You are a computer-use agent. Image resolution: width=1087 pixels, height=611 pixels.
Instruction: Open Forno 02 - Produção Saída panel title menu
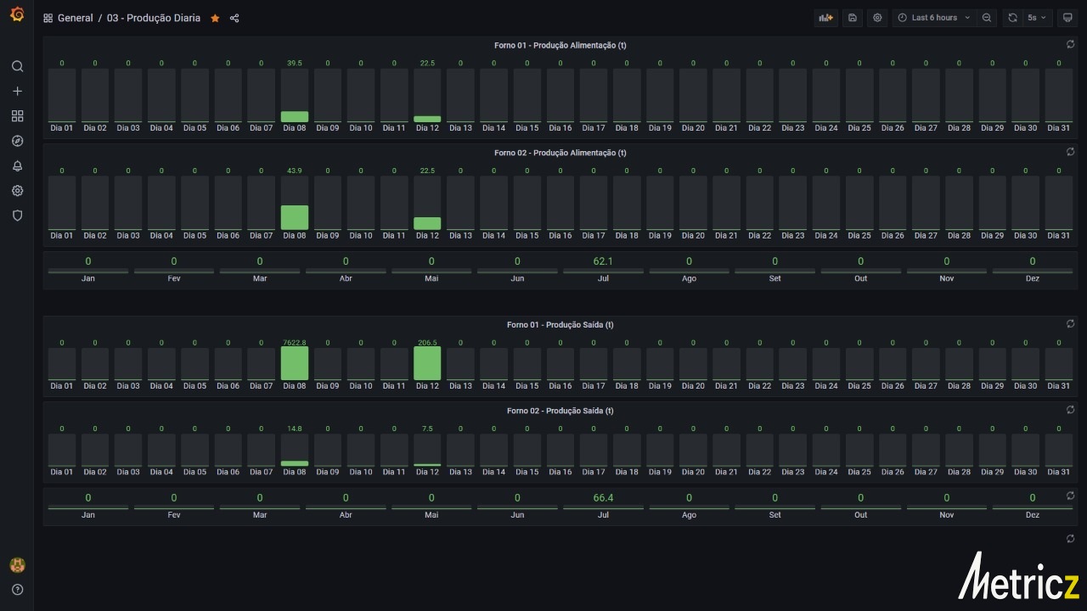560,411
